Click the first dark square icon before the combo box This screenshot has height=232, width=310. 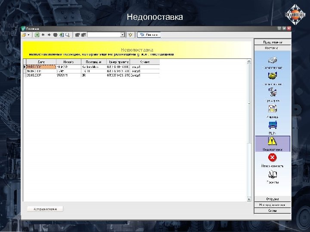(x=77, y=35)
